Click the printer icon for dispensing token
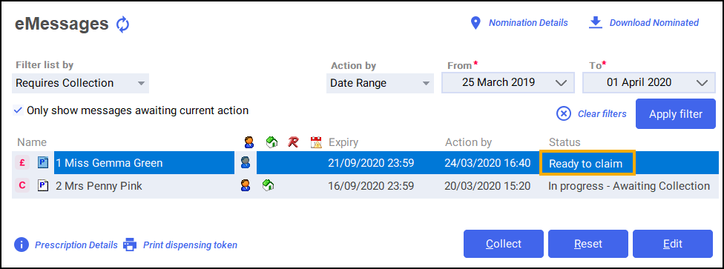Viewport: 724px width, 269px height. pos(130,245)
